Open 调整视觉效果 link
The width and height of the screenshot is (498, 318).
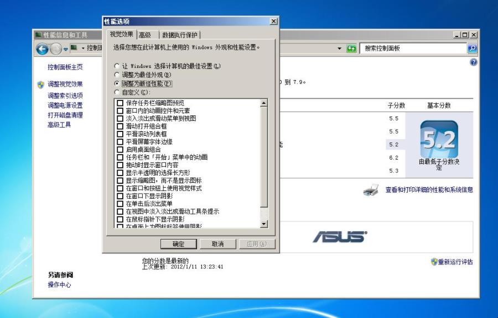pyautogui.click(x=65, y=84)
